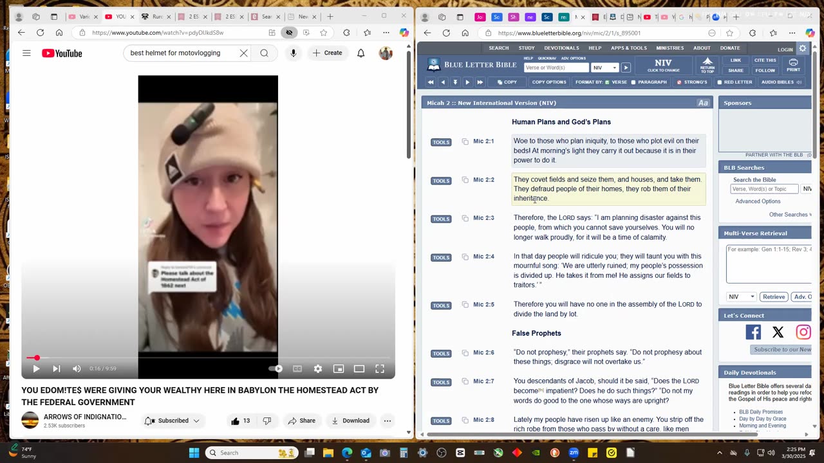
Task: Open the APPS & TOOLS menu
Action: pos(629,48)
